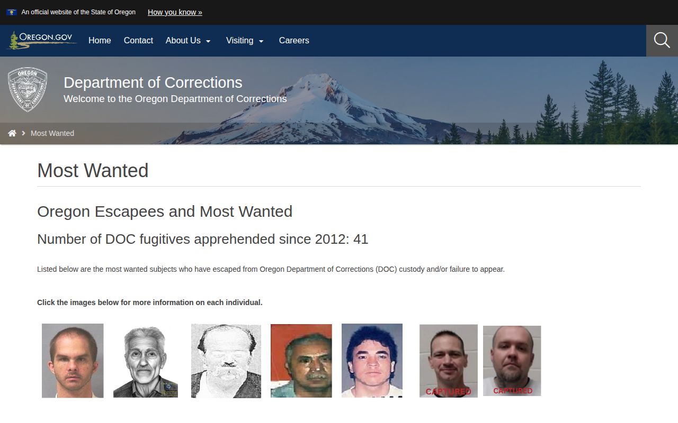The height and width of the screenshot is (423, 678).
Task: Open the portrait with red background
Action: tap(301, 361)
